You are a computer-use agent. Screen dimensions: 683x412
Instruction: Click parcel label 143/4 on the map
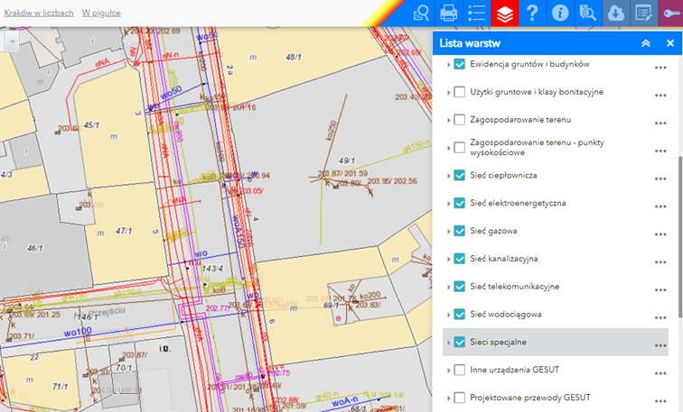click(212, 269)
